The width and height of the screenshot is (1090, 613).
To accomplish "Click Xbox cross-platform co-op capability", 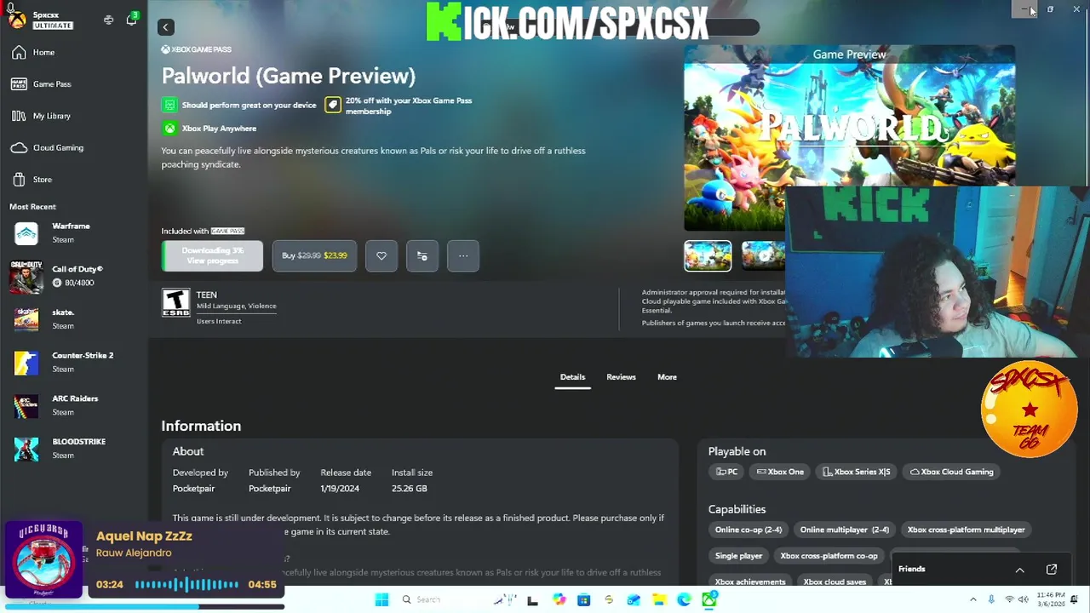I will 829,556.
